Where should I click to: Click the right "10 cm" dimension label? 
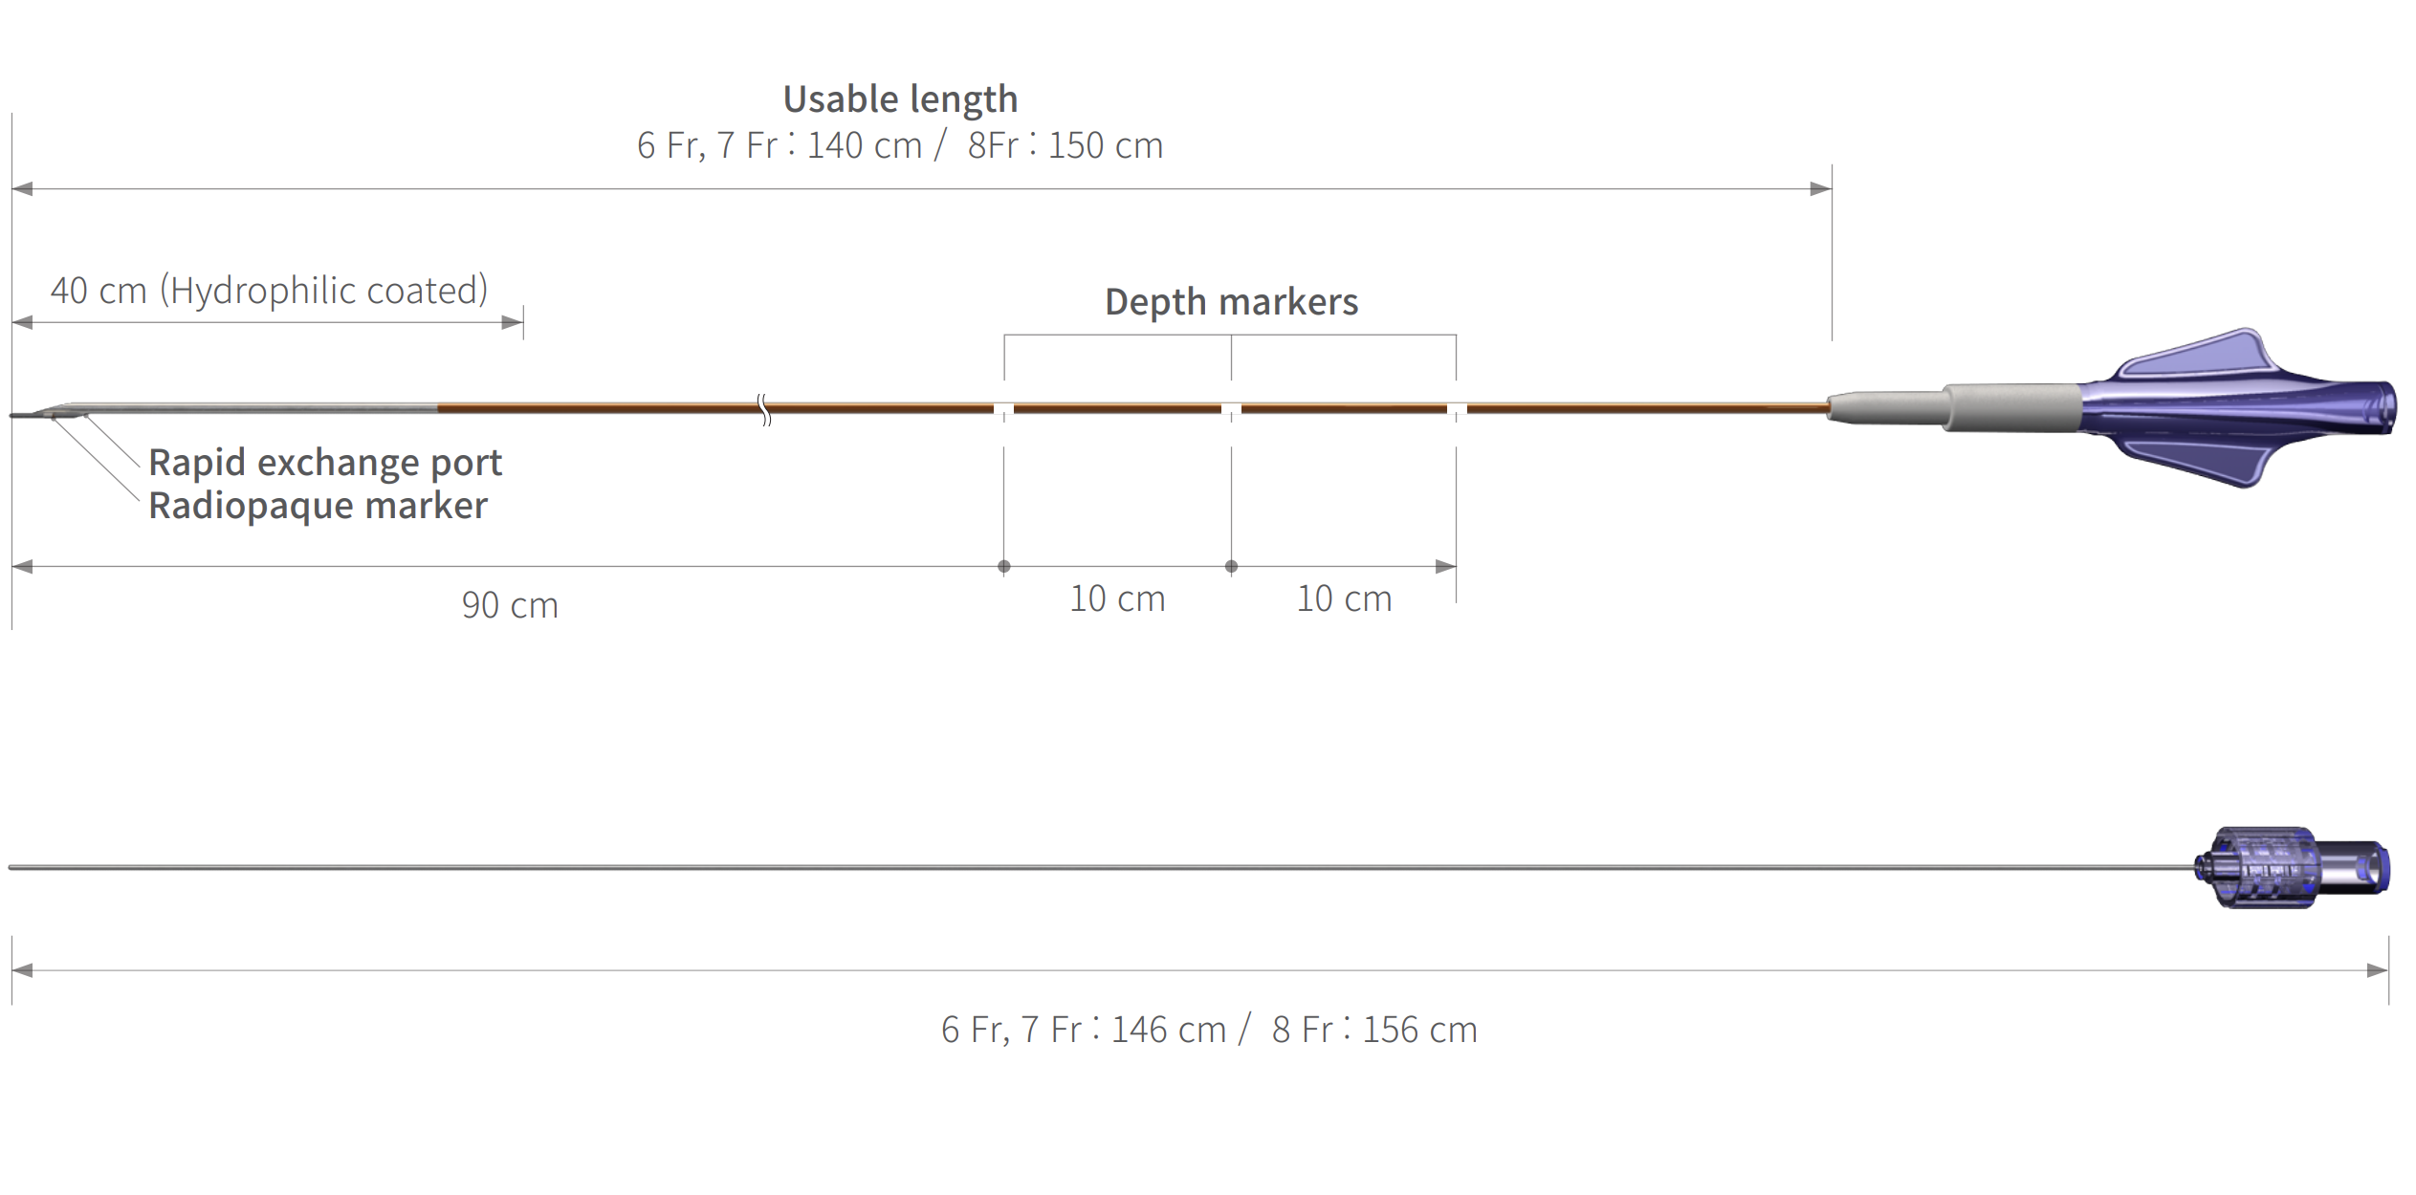pos(1344,598)
